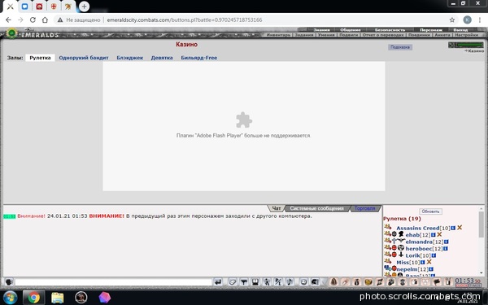Click the chat message input field
This screenshot has width=488, height=305.
113,282
